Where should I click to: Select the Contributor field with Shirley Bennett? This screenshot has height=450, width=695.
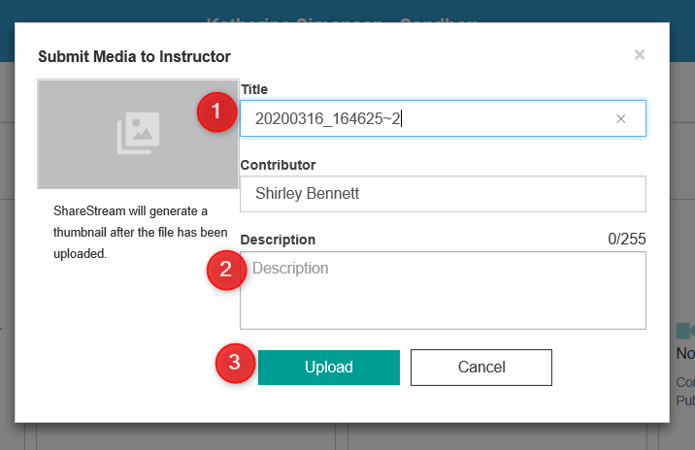click(443, 194)
